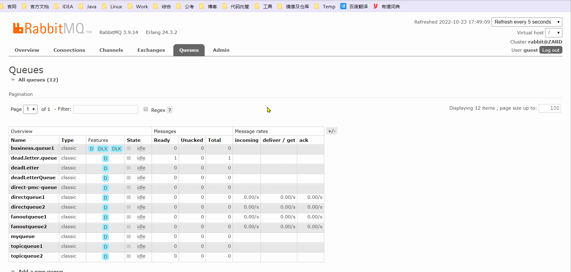Collapse the All queues section
The image size is (571, 272).
point(34,80)
